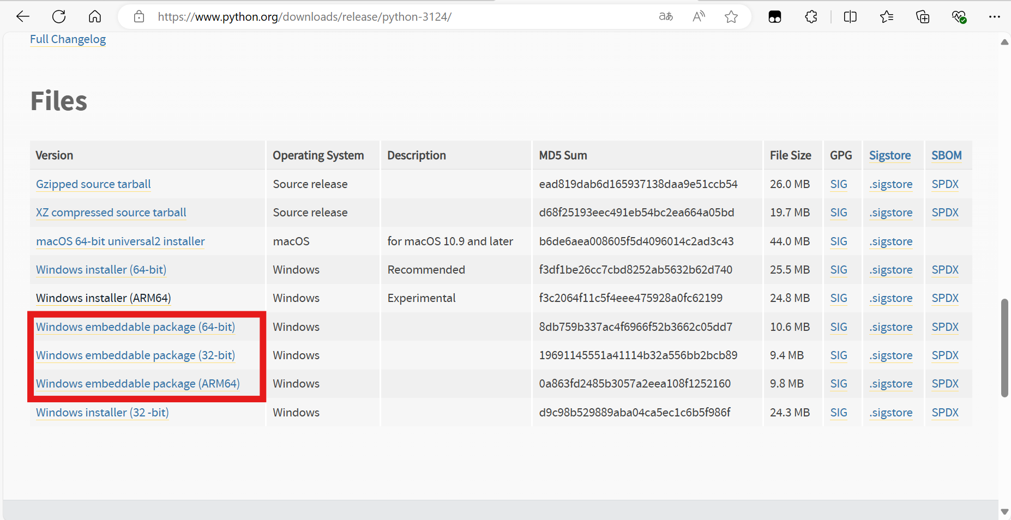Open SPDX for Windows installer (ARM64)
Image resolution: width=1011 pixels, height=520 pixels.
pos(945,298)
